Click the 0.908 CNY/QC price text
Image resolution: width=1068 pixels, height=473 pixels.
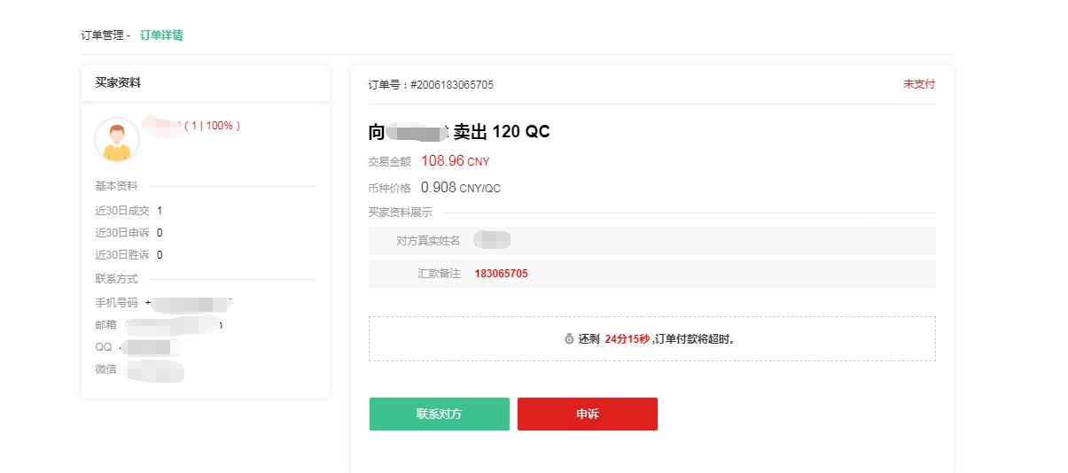pos(461,188)
